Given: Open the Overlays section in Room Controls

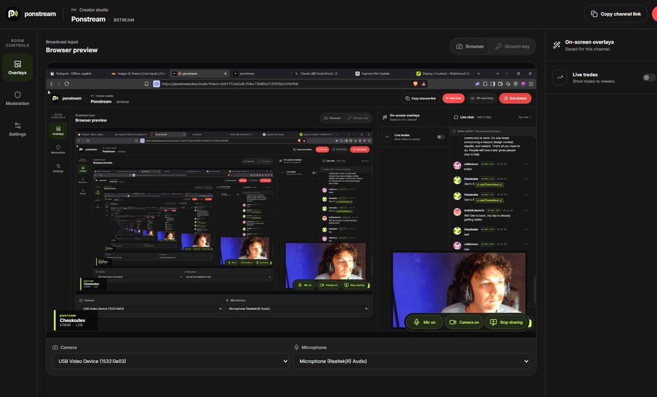Looking at the screenshot, I should [18, 67].
